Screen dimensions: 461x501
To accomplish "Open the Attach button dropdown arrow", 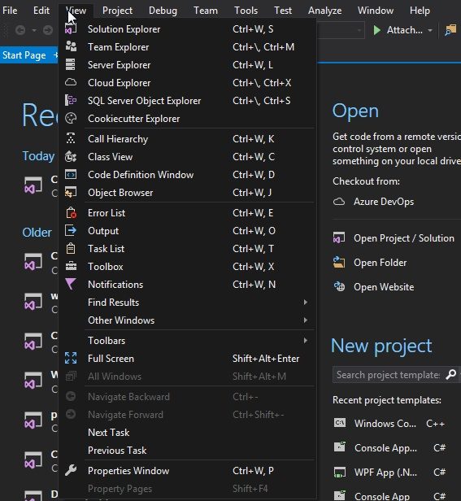I will [x=430, y=30].
